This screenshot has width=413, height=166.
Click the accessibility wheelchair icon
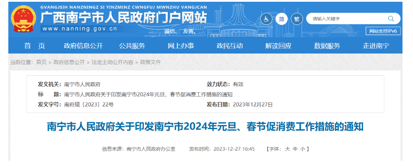click(266, 19)
